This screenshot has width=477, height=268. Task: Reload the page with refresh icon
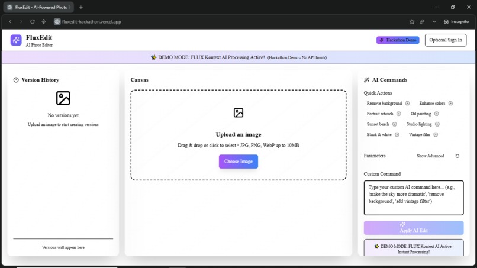coord(32,22)
